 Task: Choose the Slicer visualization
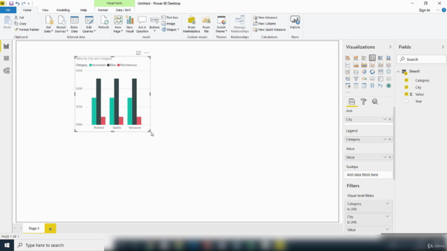click(348, 86)
